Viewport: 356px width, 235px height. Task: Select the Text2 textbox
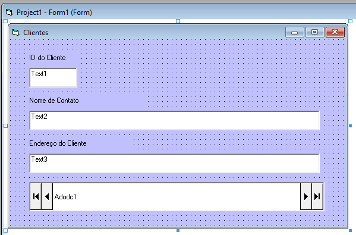pos(174,120)
